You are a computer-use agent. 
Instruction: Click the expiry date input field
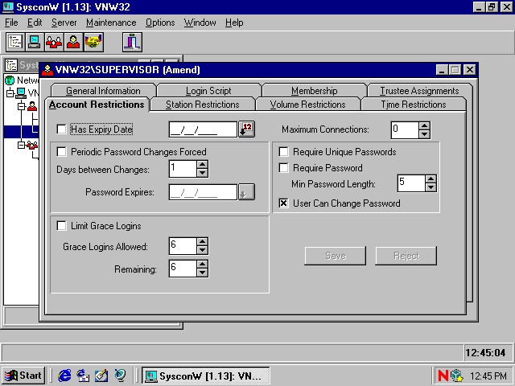(203, 129)
